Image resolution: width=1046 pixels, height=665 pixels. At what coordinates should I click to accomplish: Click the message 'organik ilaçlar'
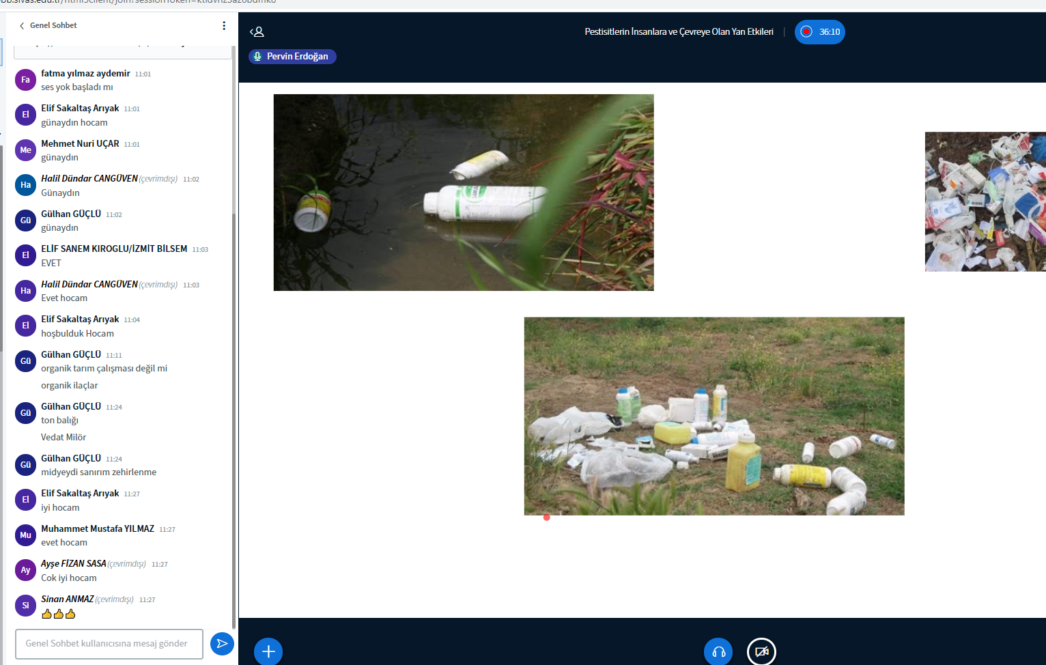[x=70, y=386]
